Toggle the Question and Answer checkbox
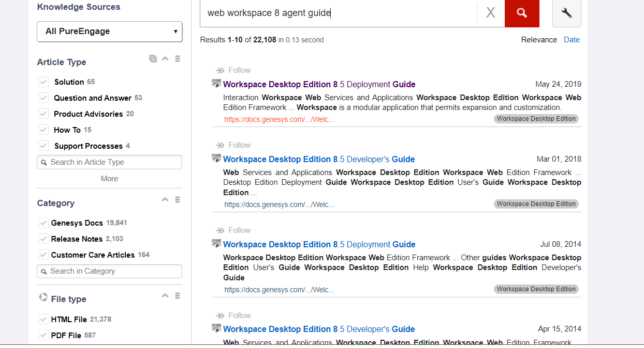Image resolution: width=644 pixels, height=348 pixels. click(43, 98)
